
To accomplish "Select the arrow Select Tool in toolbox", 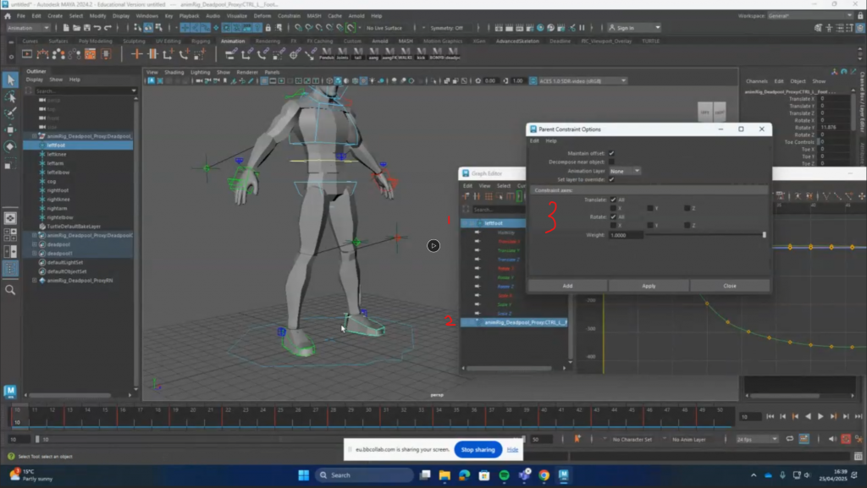I will 10,80.
